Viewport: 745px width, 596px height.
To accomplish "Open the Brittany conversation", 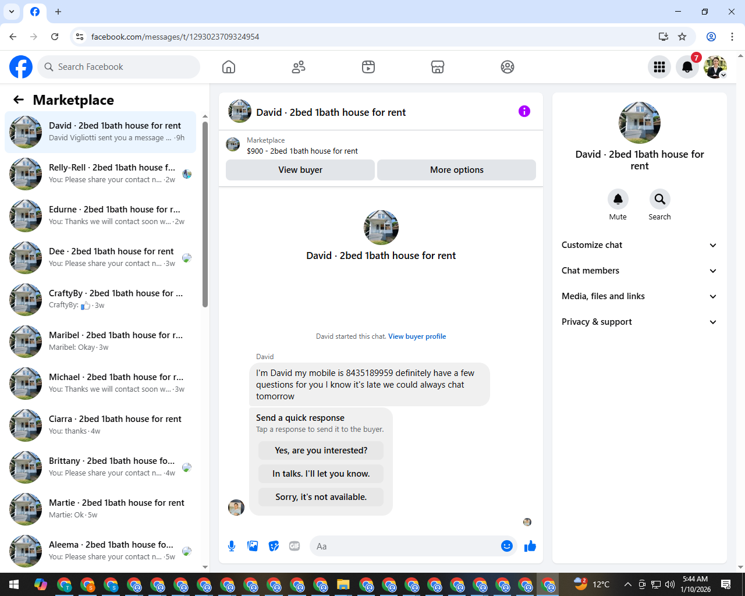I will coord(101,467).
